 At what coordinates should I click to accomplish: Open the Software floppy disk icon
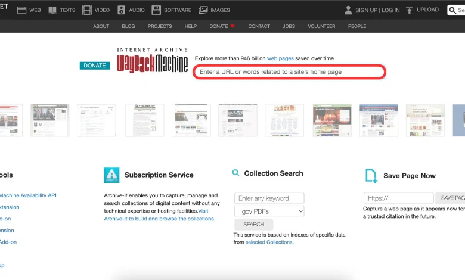(x=156, y=10)
